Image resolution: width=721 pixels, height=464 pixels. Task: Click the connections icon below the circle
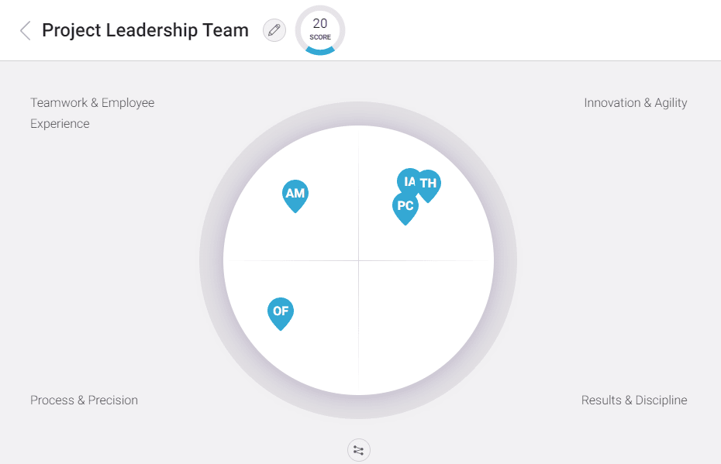pos(358,449)
